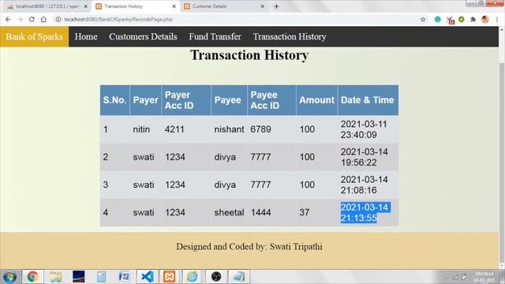Viewport: 505px width, 284px height.
Task: Click payee account ID 6789
Action: (260, 129)
